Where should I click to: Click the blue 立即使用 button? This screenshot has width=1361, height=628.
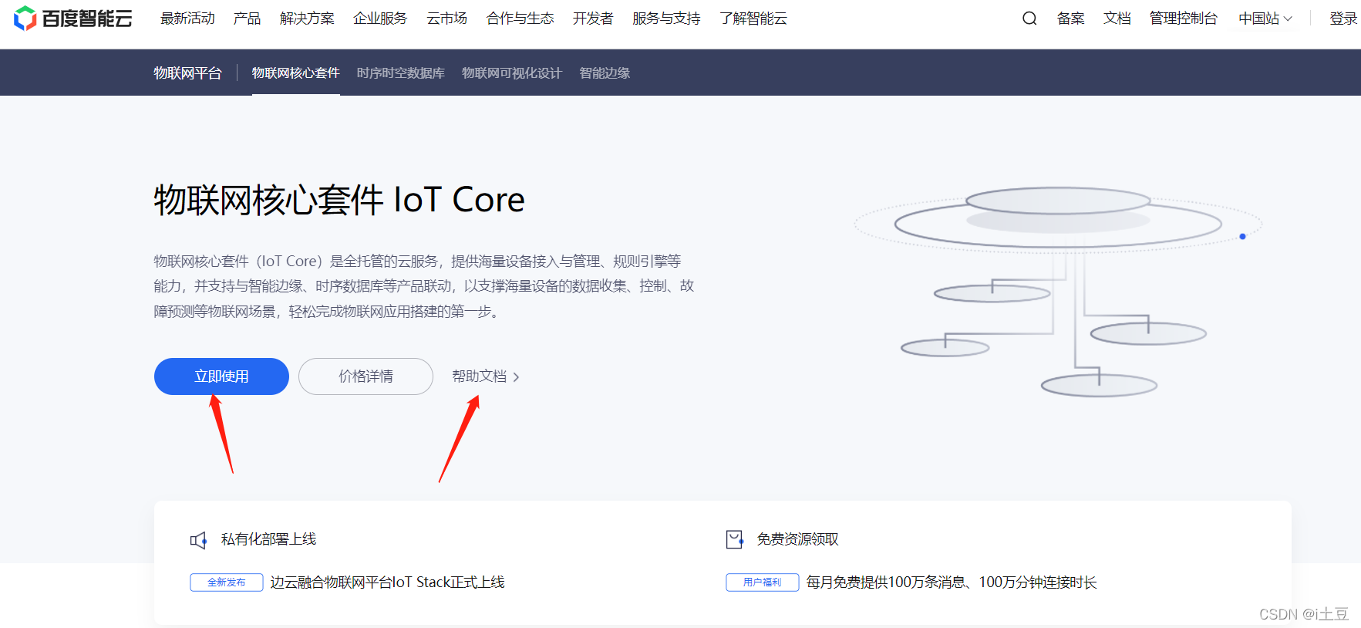pyautogui.click(x=221, y=376)
